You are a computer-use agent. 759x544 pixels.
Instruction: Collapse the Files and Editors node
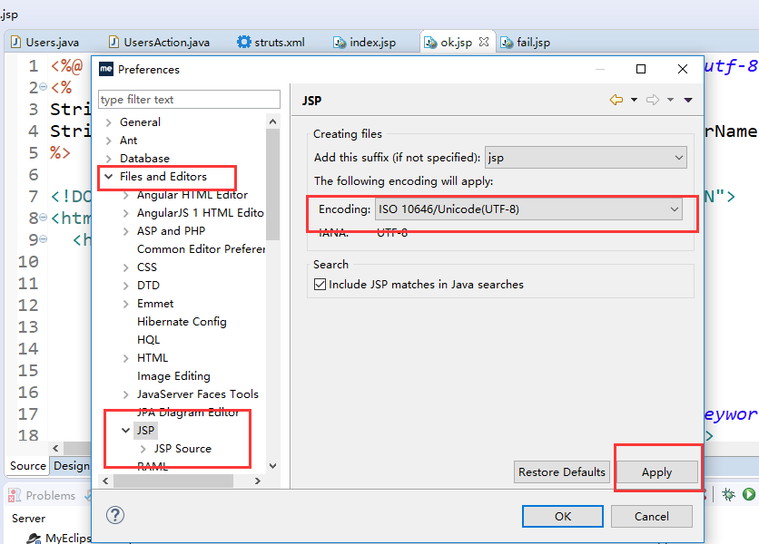108,177
